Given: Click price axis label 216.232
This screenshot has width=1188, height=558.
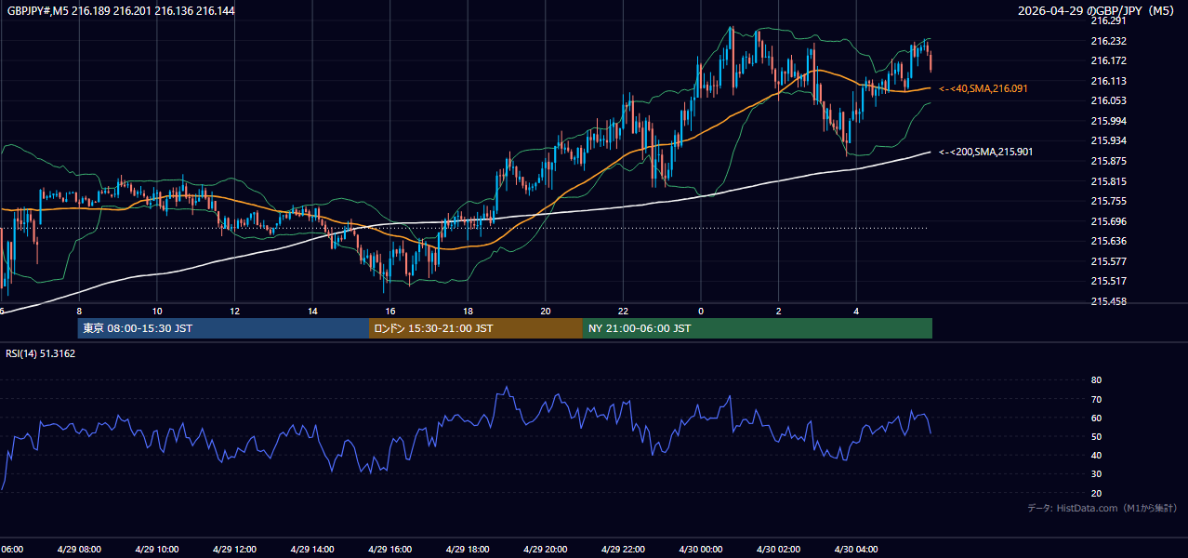Looking at the screenshot, I should 1108,41.
